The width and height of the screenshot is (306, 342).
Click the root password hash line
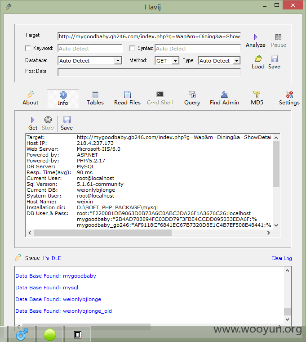pyautogui.click(x=164, y=213)
